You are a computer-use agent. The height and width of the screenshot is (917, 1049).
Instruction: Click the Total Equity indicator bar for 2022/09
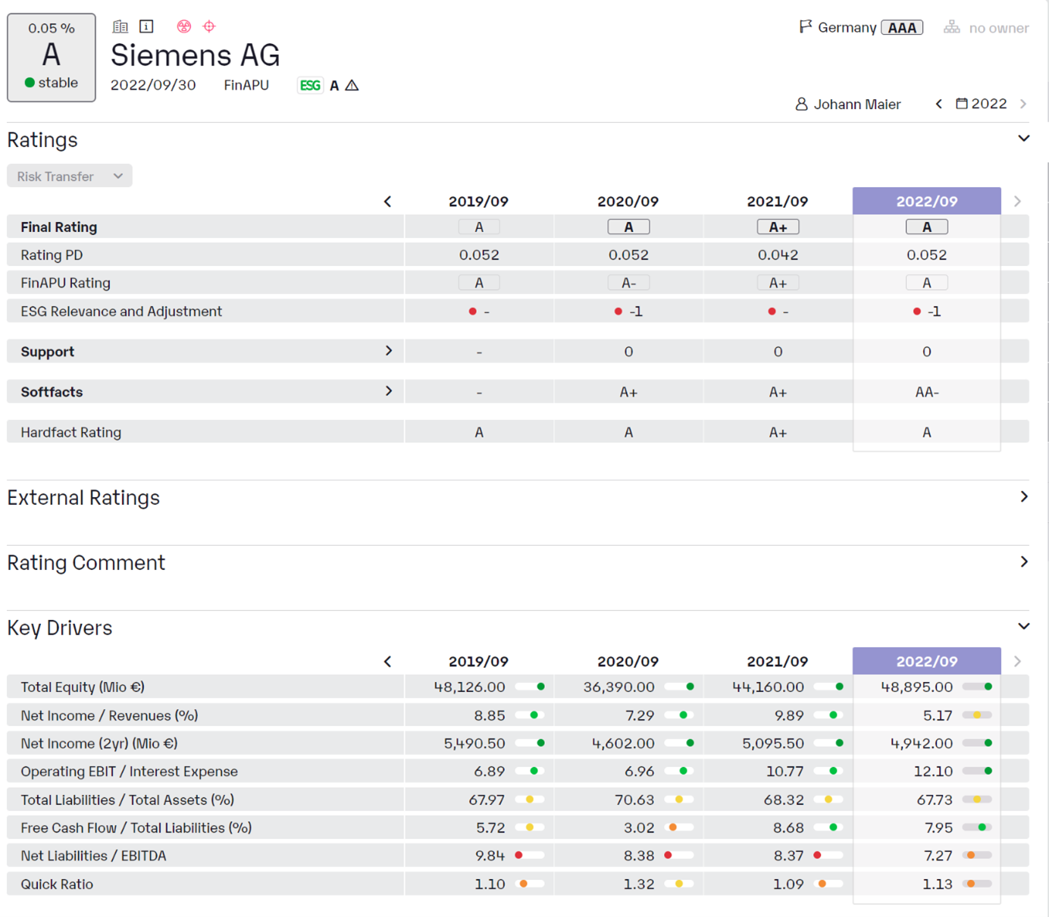[x=977, y=687]
